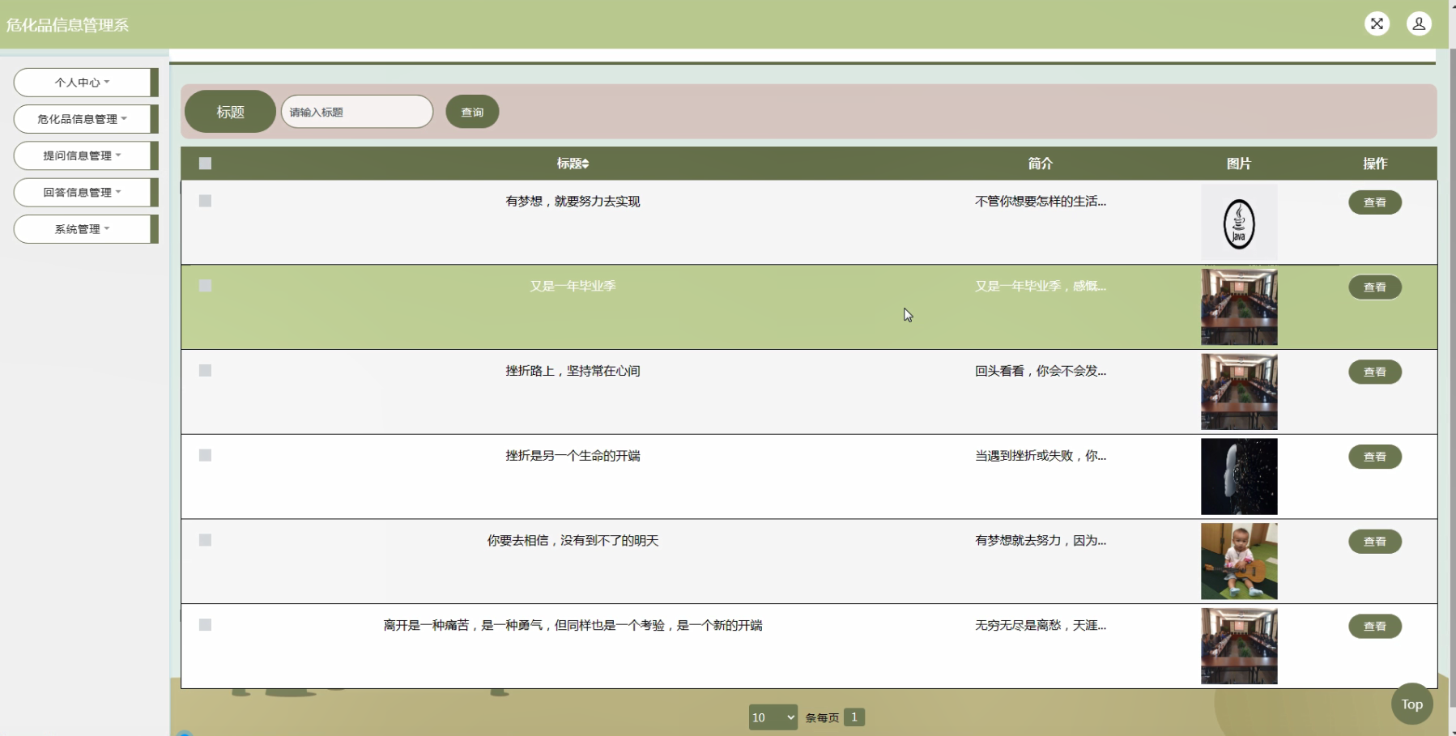1456x736 pixels.
Task: Click the fullscreen arrows icon in top bar
Action: (x=1377, y=23)
